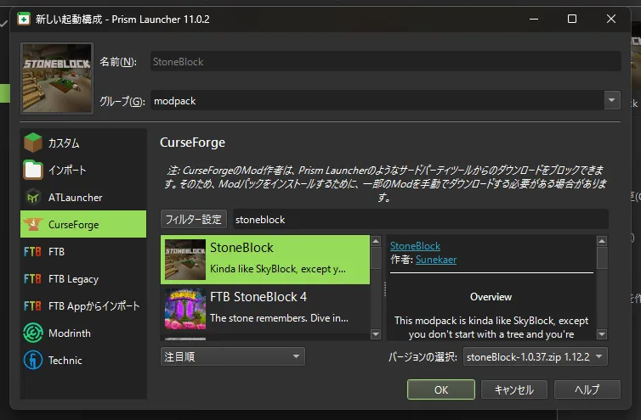The height and width of the screenshot is (420, 641).
Task: Click description panel scroll down arrow
Action: [602, 334]
